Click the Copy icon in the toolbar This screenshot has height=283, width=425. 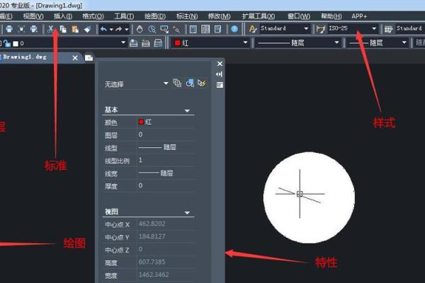pos(63,29)
